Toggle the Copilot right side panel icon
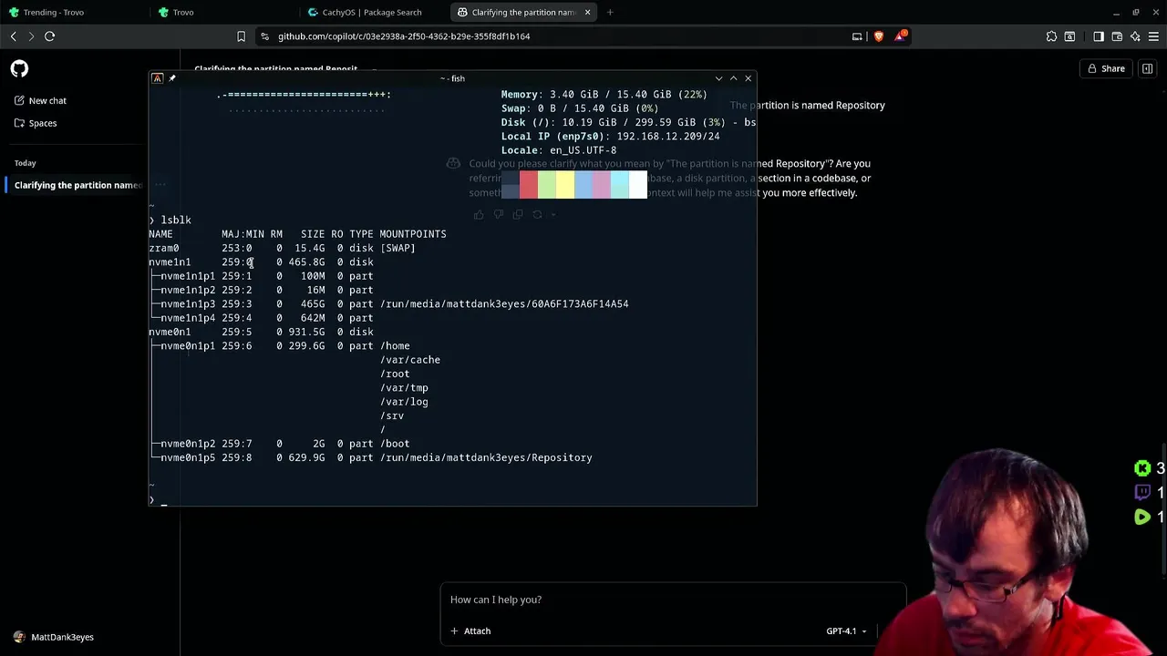 pos(1147,68)
